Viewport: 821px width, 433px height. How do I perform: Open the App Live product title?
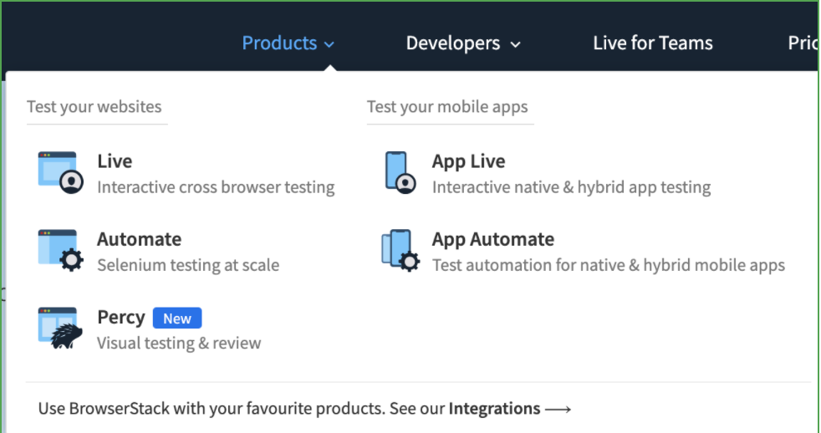pyautogui.click(x=468, y=161)
